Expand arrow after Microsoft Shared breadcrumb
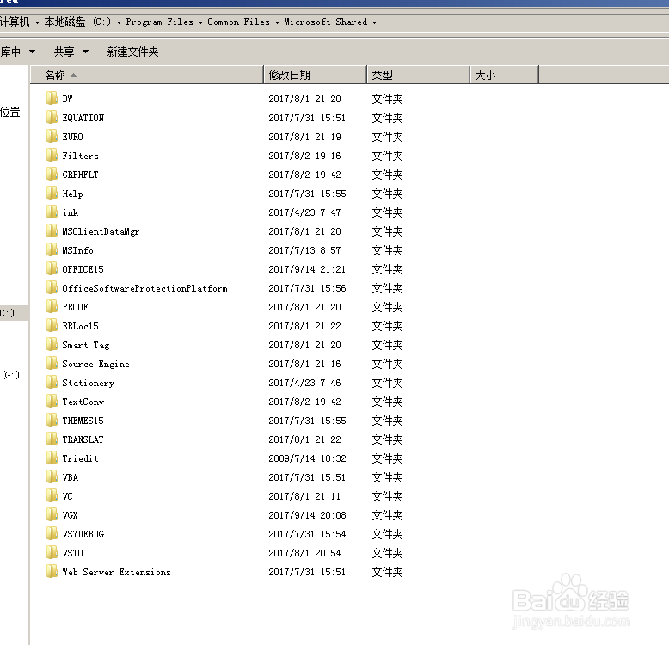This screenshot has height=645, width=669. (374, 22)
